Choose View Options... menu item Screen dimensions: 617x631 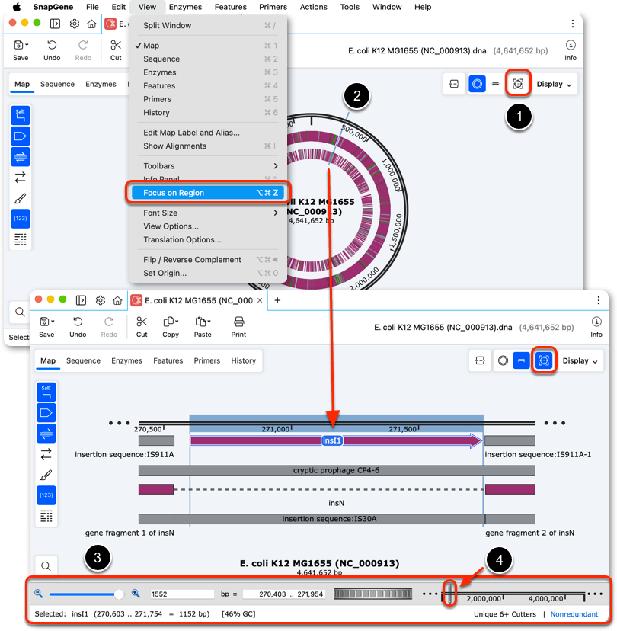pos(207,226)
